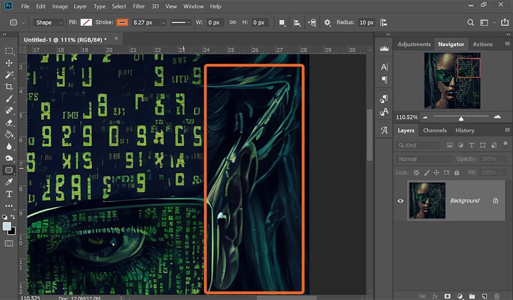Switch to the Adjustments tab
This screenshot has height=300, width=513.
[x=414, y=44]
